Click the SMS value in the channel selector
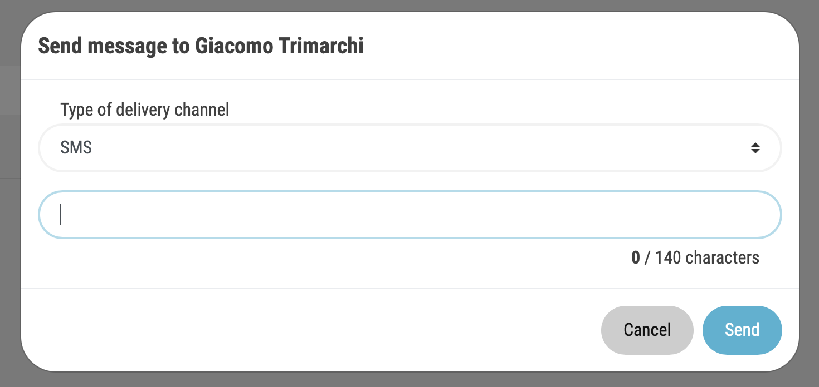This screenshot has height=387, width=819. point(76,148)
